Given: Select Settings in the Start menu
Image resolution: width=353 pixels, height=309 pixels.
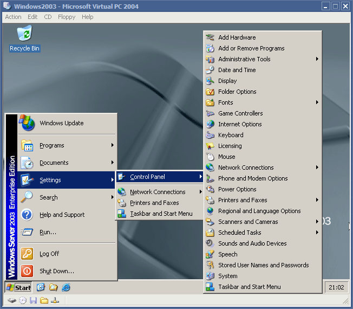Looking at the screenshot, I should click(x=67, y=180).
